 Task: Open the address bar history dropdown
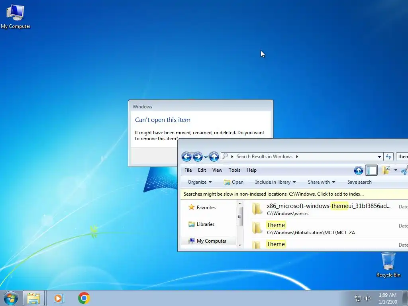pos(379,157)
